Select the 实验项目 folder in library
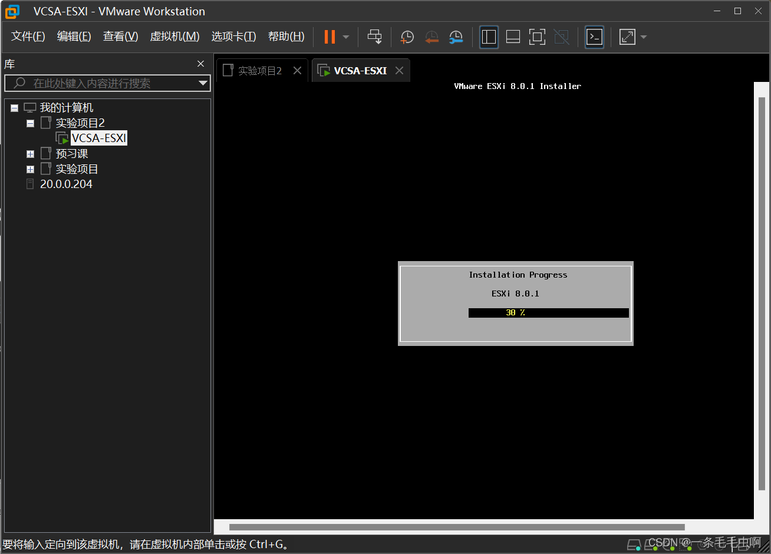This screenshot has width=771, height=554. (77, 169)
